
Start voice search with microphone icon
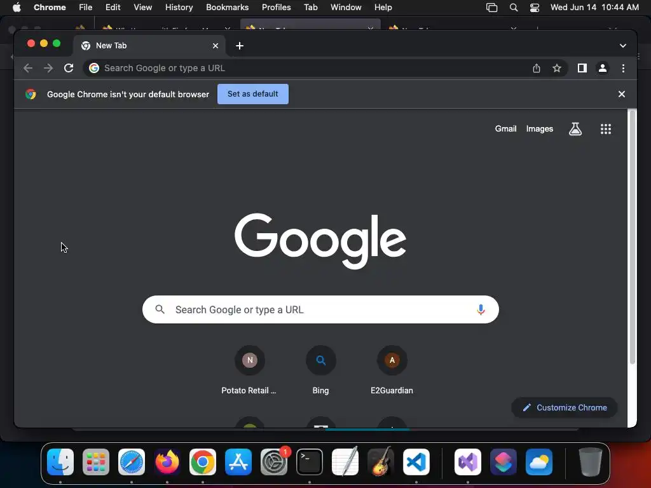(481, 309)
